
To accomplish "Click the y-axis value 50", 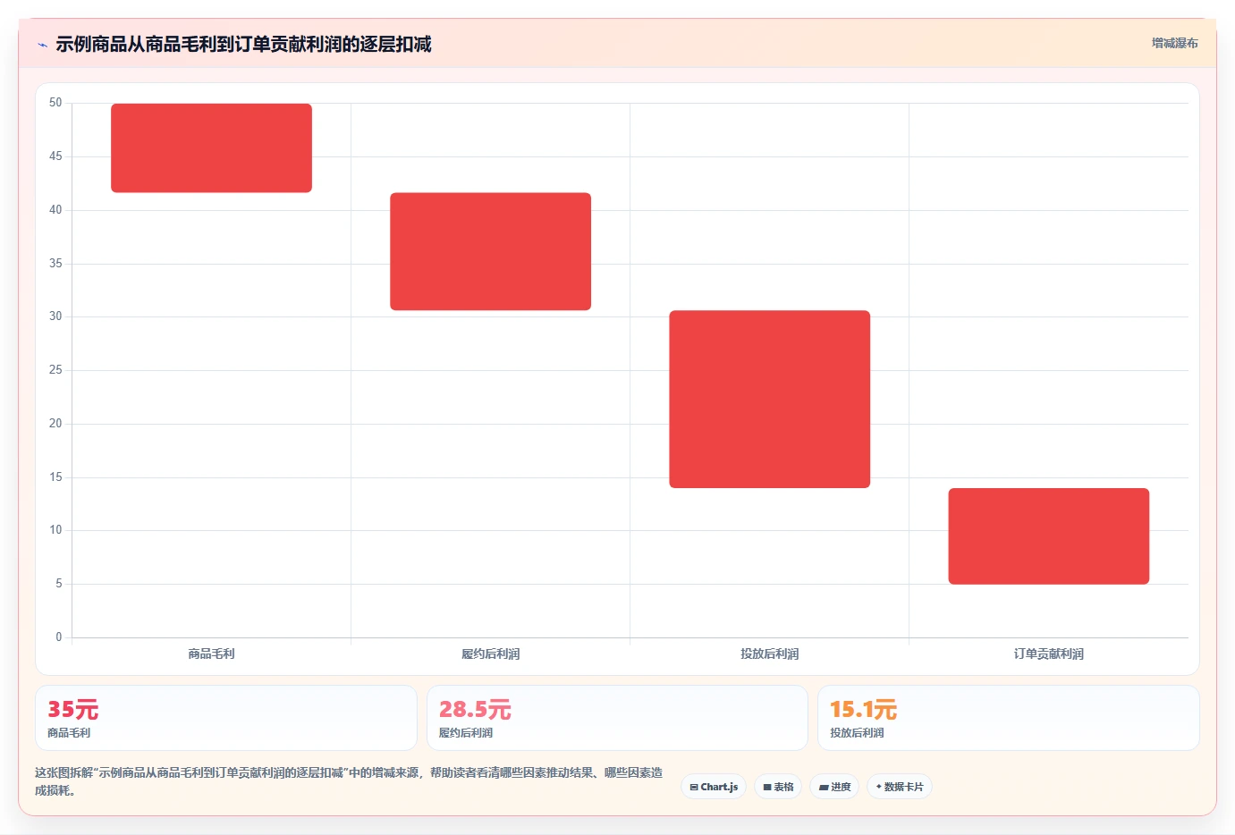I will [55, 103].
